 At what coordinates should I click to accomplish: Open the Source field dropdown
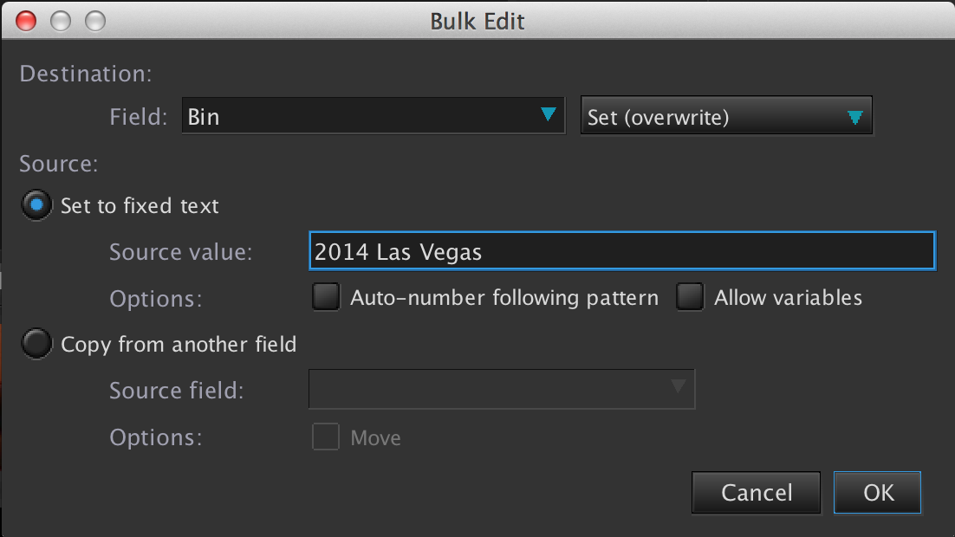pos(502,389)
